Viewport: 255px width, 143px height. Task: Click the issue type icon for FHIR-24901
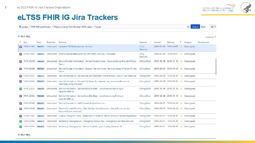pos(20,54)
